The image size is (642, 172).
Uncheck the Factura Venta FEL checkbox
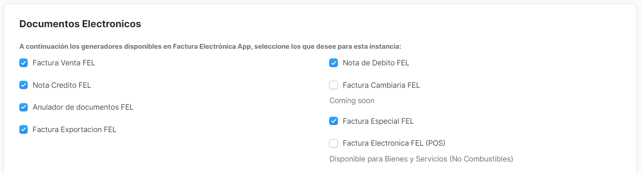(x=24, y=63)
